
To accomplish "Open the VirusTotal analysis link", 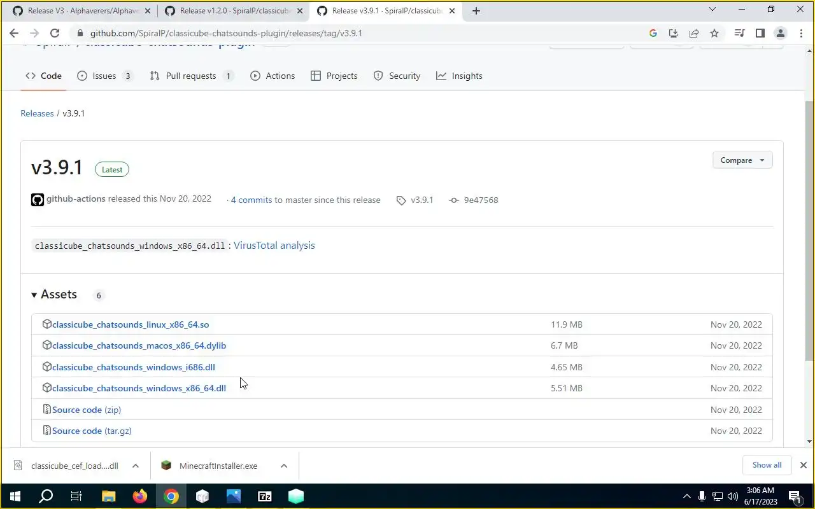I will [274, 246].
